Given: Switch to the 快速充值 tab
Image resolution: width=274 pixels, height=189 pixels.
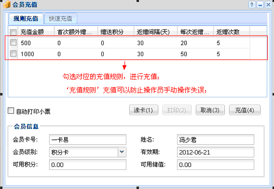Looking at the screenshot, I should click(x=61, y=19).
